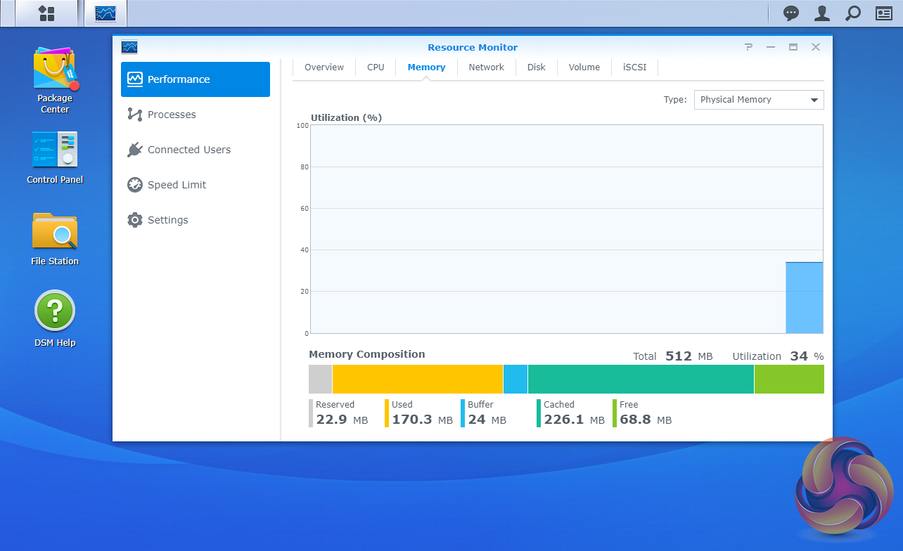This screenshot has width=903, height=551.
Task: Open the user account options icon
Action: 821,13
